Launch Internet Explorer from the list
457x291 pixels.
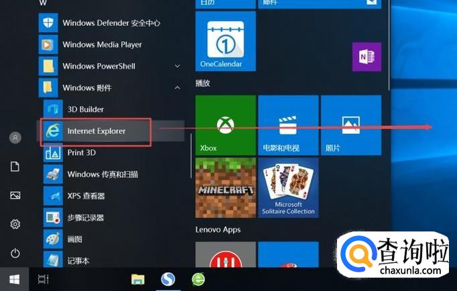tap(111, 131)
